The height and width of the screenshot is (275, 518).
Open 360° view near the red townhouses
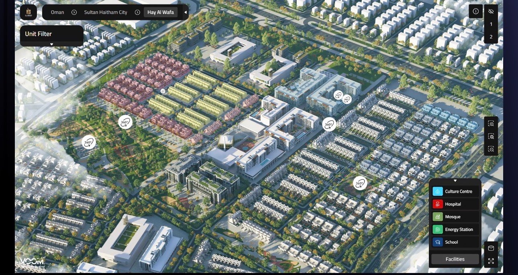coord(125,121)
